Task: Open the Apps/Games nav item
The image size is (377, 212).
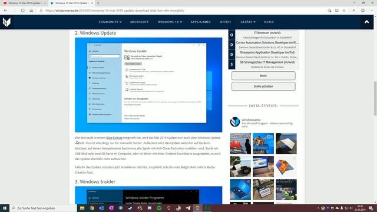Action: (x=201, y=22)
